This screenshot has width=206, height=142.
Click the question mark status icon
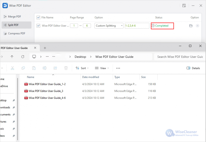coord(153,26)
